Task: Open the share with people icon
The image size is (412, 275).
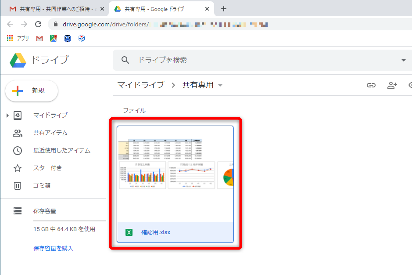Action: (x=392, y=85)
